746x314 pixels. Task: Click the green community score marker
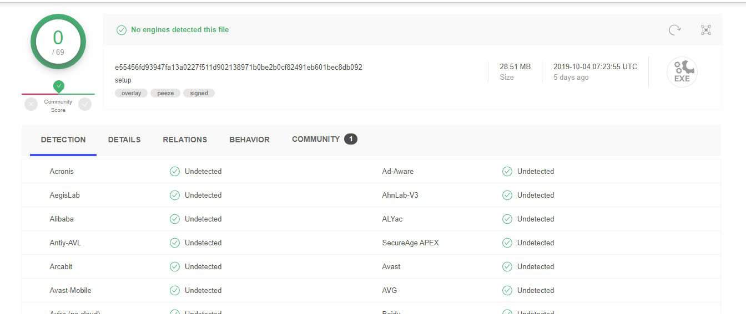pyautogui.click(x=59, y=86)
